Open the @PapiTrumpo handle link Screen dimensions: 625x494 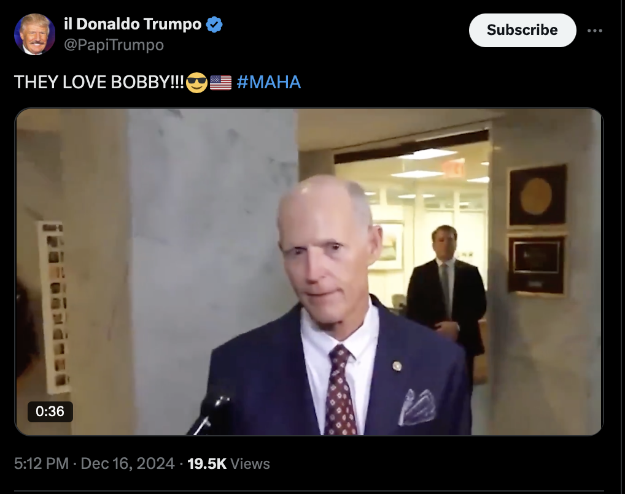coord(114,45)
